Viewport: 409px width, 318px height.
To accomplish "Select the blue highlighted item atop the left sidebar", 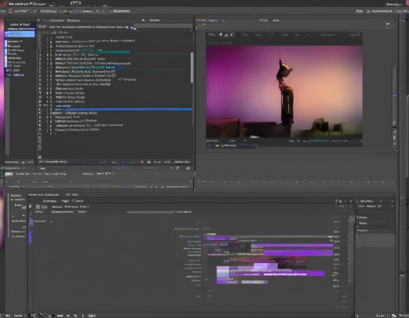I will click(20, 34).
